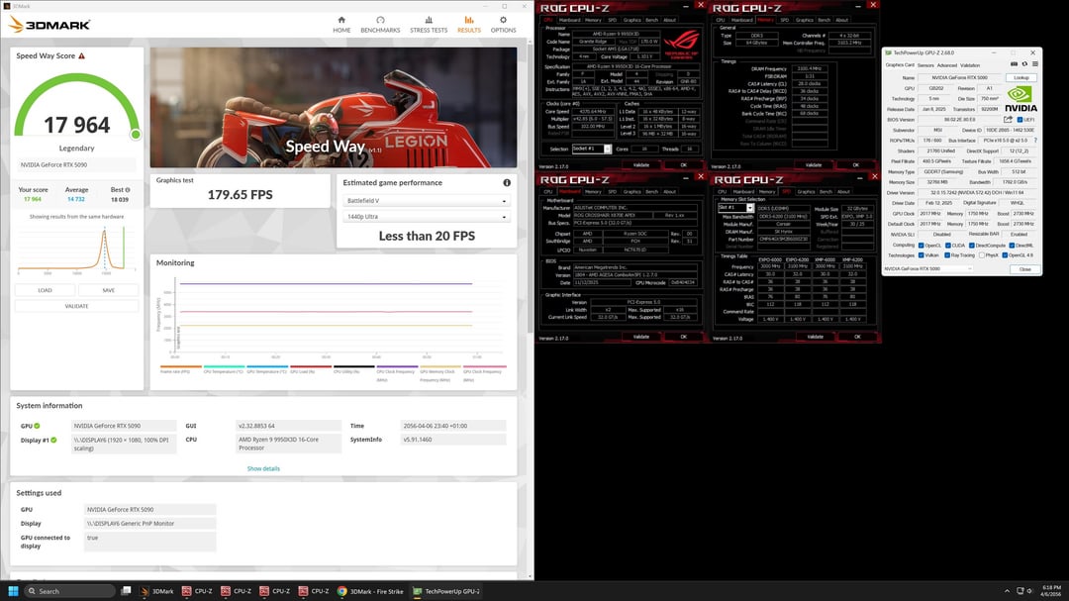Click the Show details link
Viewport: 1069px width, 601px height.
coord(263,468)
